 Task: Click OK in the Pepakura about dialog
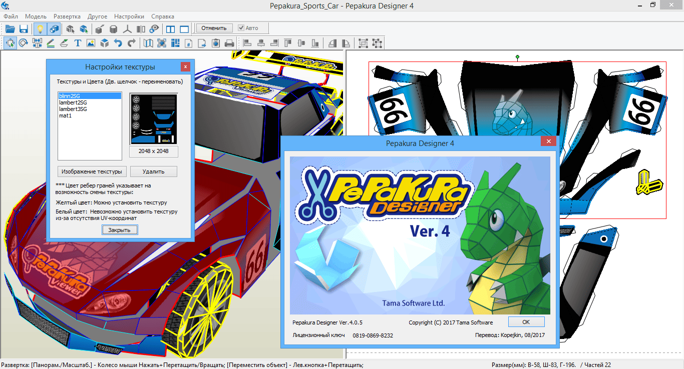point(526,322)
